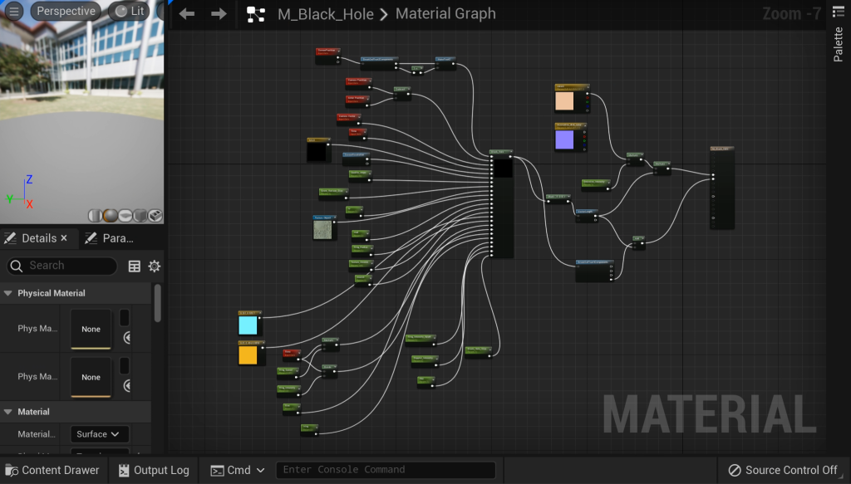This screenshot has width=851, height=484.
Task: Open the Details panel settings gear
Action: [x=154, y=266]
